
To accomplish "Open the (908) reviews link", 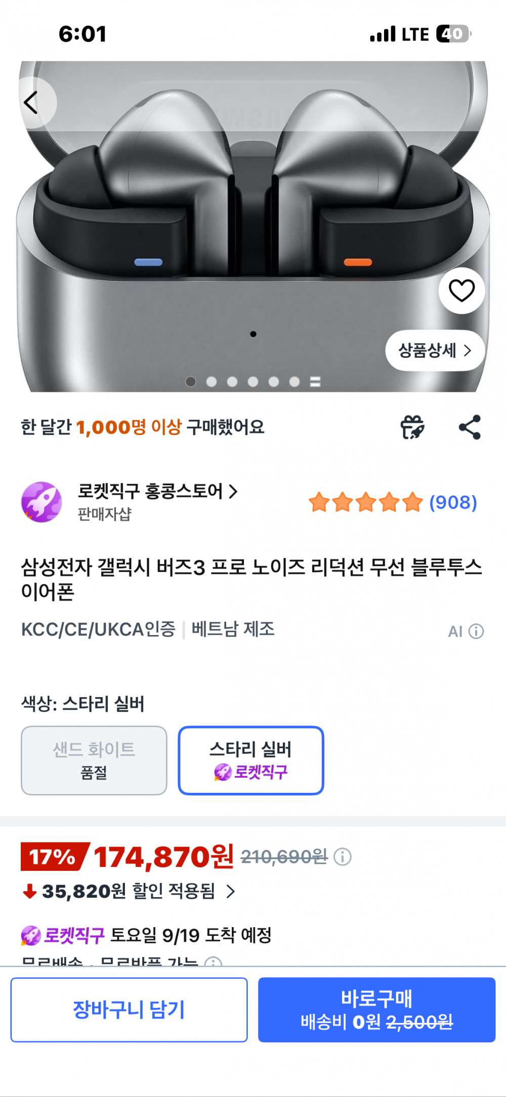I will (x=453, y=502).
